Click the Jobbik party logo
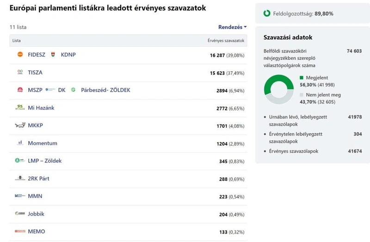 [x=20, y=213]
